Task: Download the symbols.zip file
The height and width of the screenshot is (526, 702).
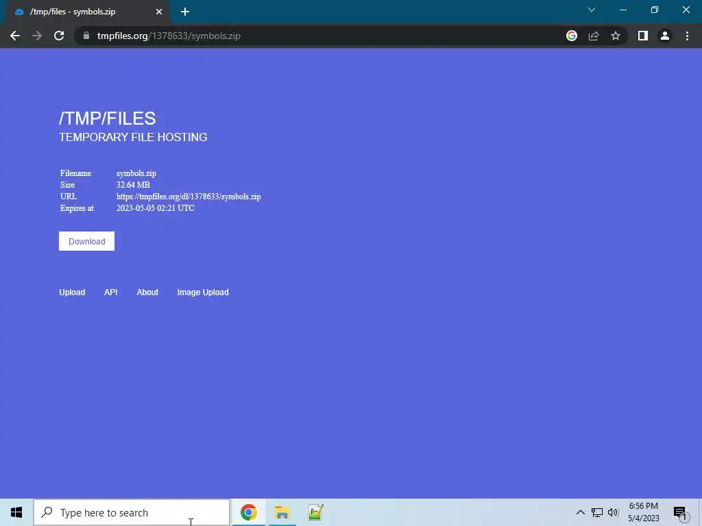Action: 86,241
